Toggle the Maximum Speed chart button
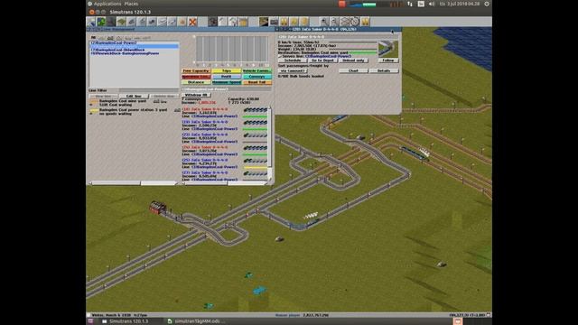The height and width of the screenshot is (325, 578). point(227,82)
